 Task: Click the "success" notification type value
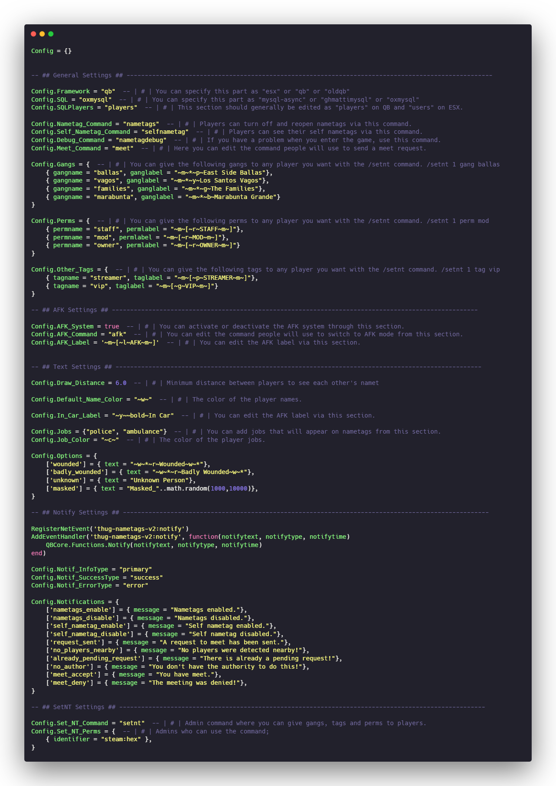click(146, 577)
